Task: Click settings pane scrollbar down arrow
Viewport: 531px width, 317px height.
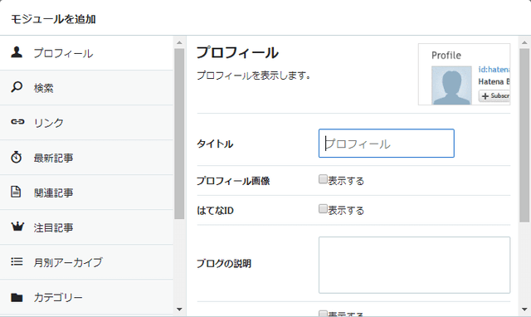Action: tap(524, 310)
